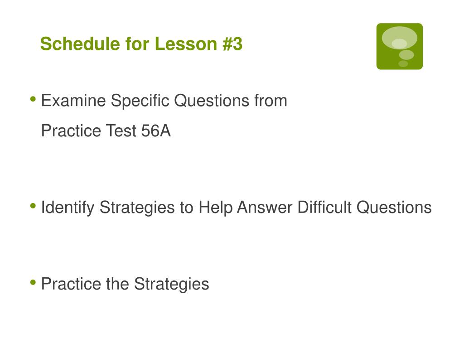Select the bullet before Examine Specific Questions

[33, 99]
